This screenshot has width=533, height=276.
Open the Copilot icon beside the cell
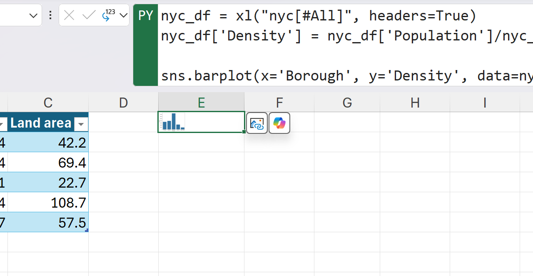click(x=279, y=123)
